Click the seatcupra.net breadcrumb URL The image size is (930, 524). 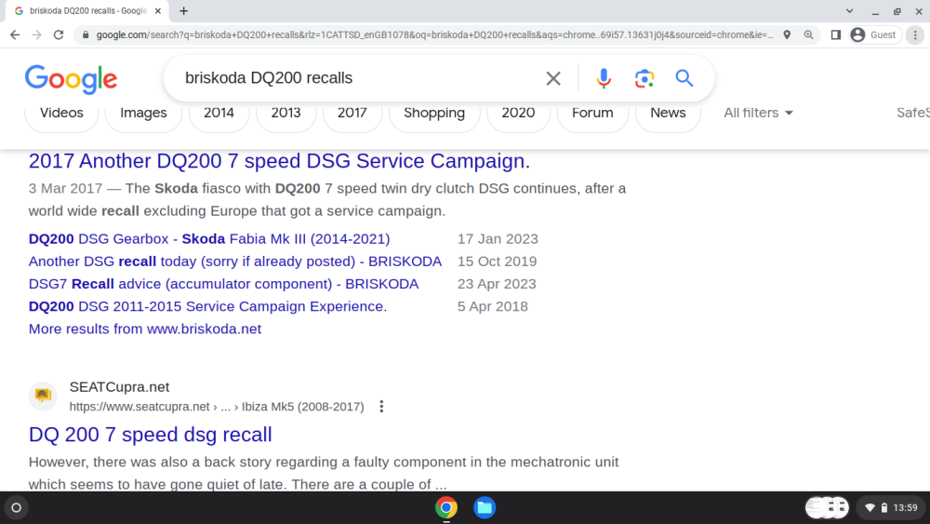pyautogui.click(x=217, y=407)
